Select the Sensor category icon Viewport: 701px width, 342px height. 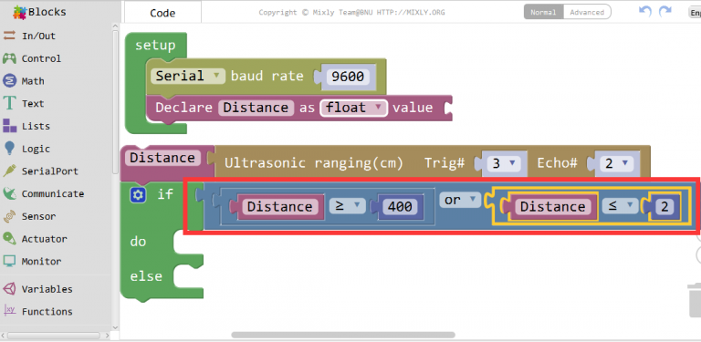(x=9, y=216)
